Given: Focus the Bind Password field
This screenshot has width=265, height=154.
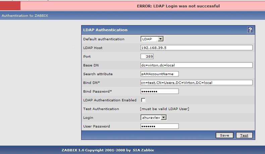Looking at the screenshot, I should pyautogui.click(x=160, y=91).
